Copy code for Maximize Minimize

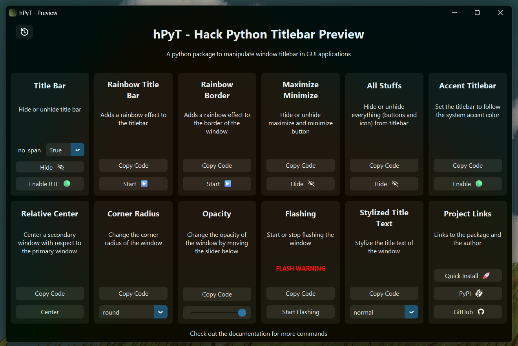coord(301,165)
